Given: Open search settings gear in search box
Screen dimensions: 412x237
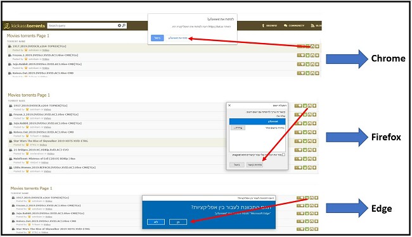Looking at the screenshot, I should click(119, 25).
